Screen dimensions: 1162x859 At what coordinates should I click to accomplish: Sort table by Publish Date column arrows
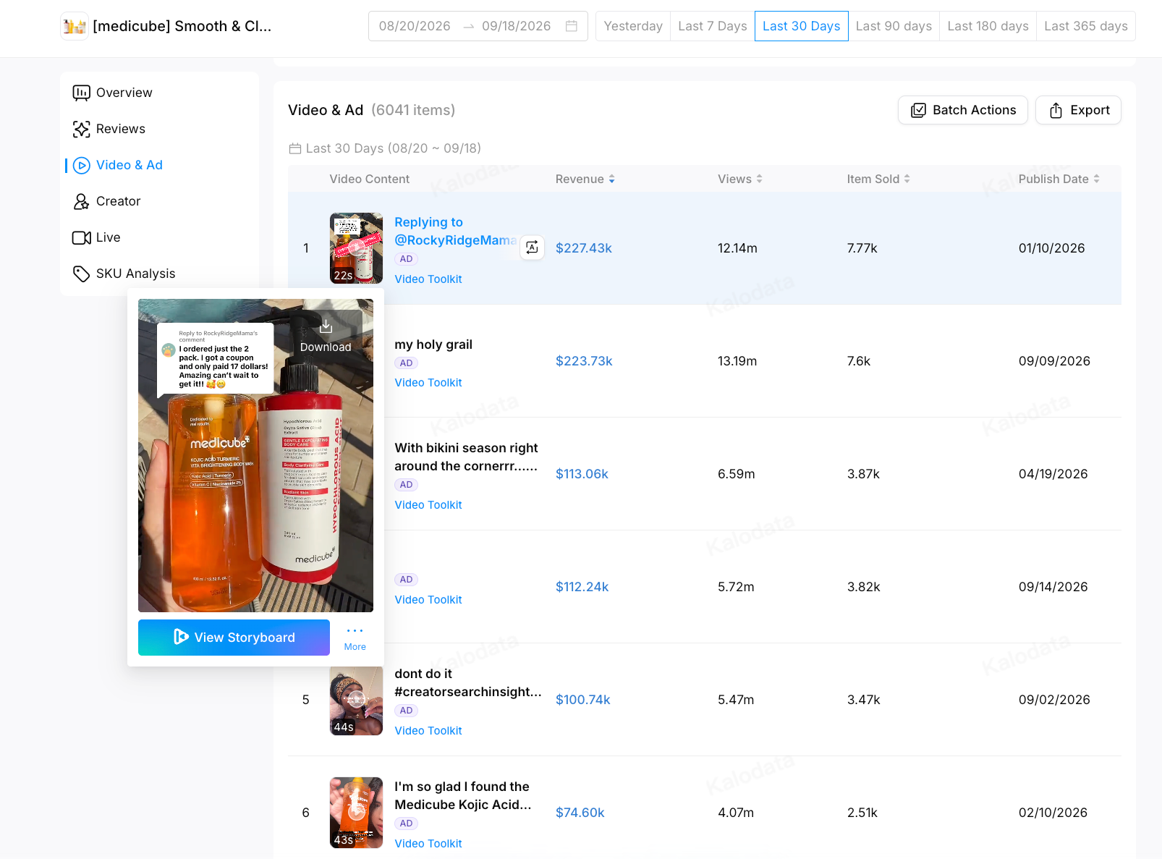[1097, 179]
